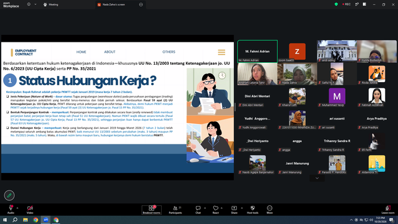Click the hamburger menu on the slide
Screen dimensions: 398x224
(x=221, y=52)
